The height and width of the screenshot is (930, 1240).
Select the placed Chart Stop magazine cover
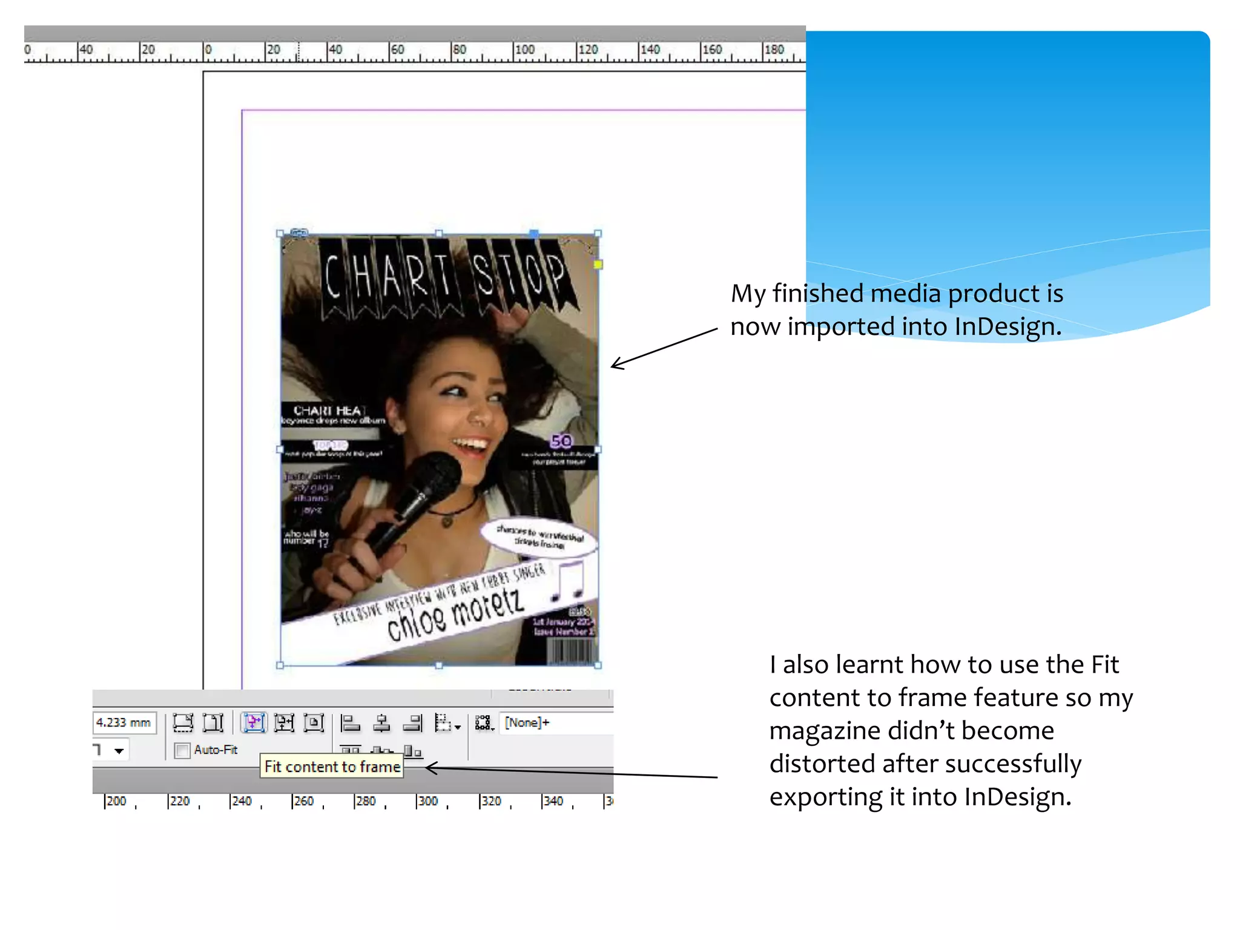click(439, 449)
